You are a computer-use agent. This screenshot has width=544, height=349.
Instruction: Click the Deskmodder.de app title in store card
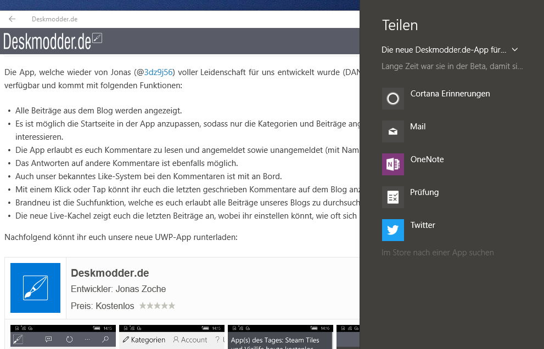click(110, 273)
